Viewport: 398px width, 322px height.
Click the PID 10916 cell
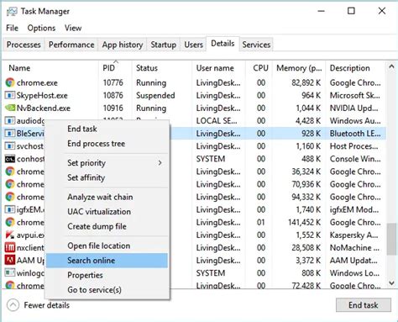[113, 108]
